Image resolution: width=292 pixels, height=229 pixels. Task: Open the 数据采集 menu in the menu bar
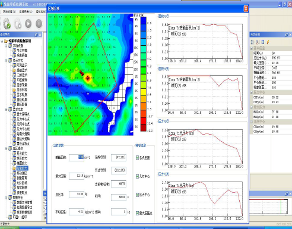[26, 12]
